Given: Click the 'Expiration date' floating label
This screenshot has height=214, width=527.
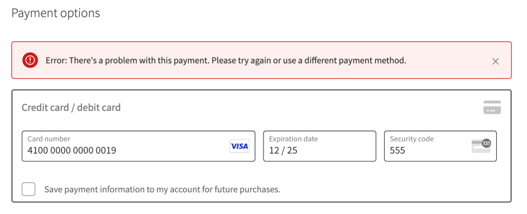Looking at the screenshot, I should click(x=294, y=139).
